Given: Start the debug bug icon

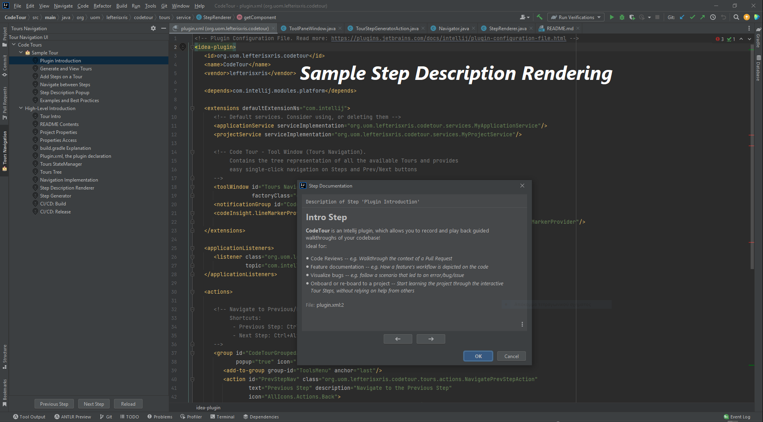Looking at the screenshot, I should point(622,17).
